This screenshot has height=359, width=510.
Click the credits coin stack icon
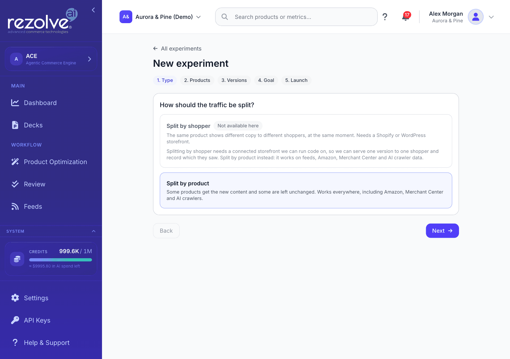[17, 259]
